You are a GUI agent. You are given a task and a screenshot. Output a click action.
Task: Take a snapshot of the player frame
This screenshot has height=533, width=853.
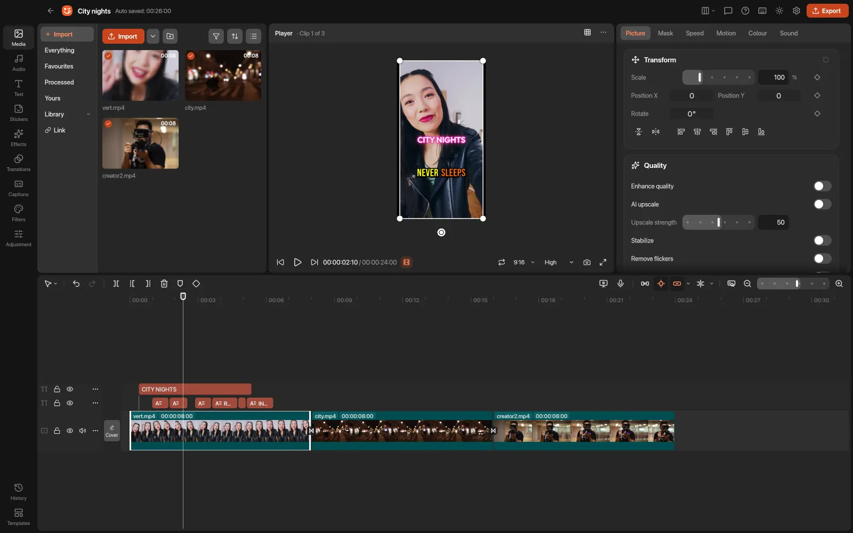coord(587,262)
